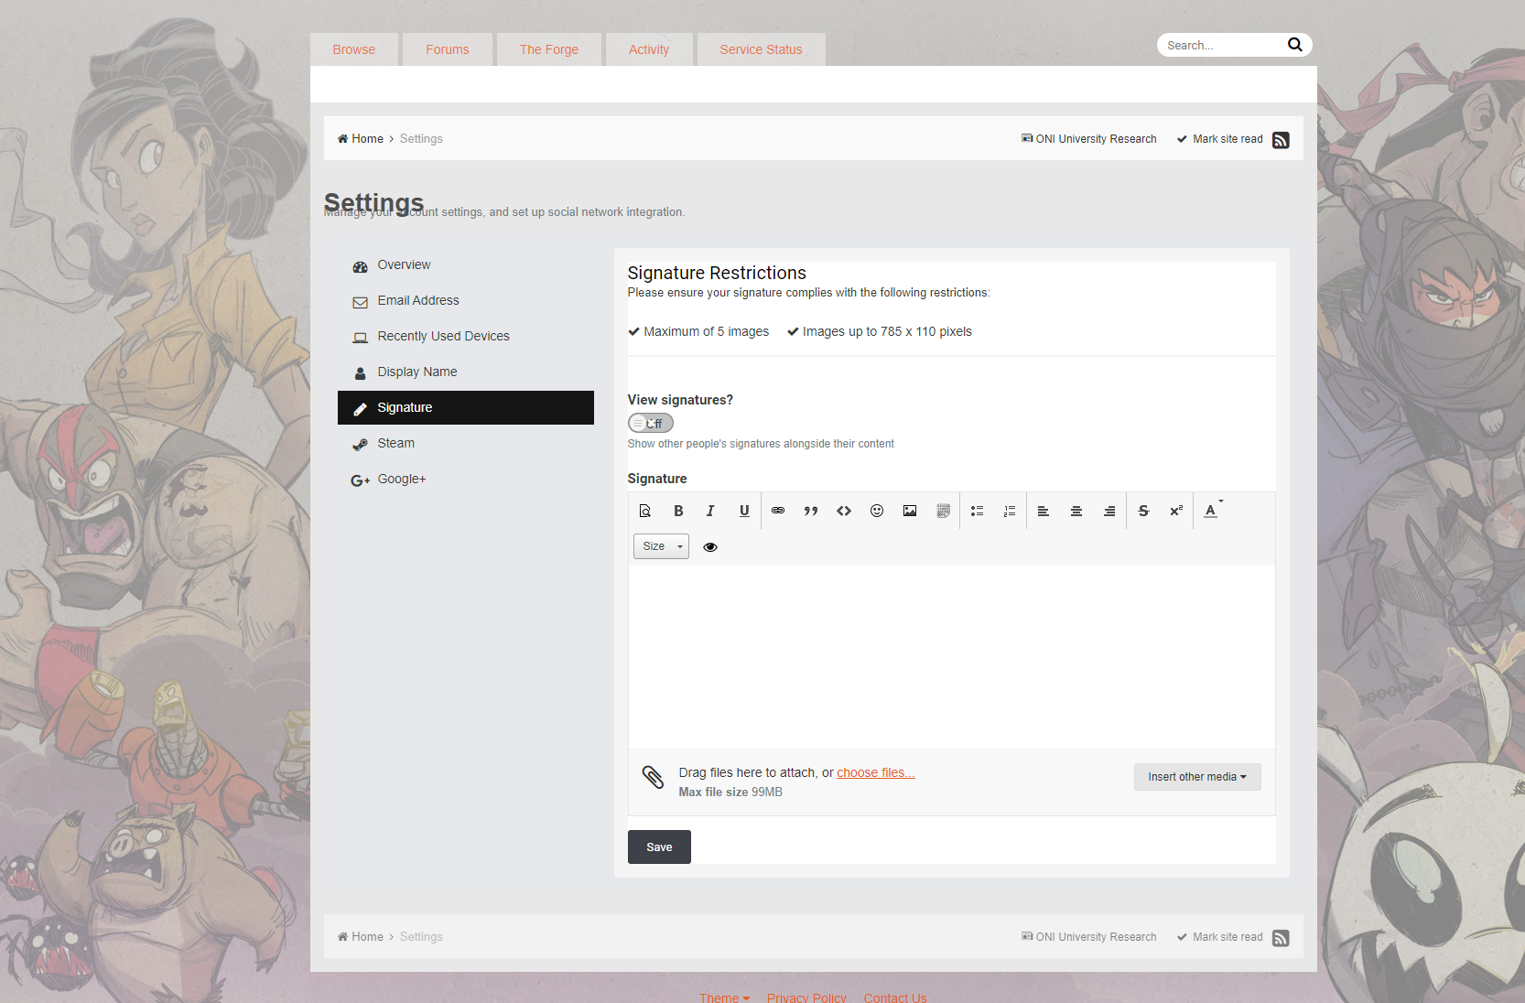Open ONI University Research in top bar

(1089, 139)
